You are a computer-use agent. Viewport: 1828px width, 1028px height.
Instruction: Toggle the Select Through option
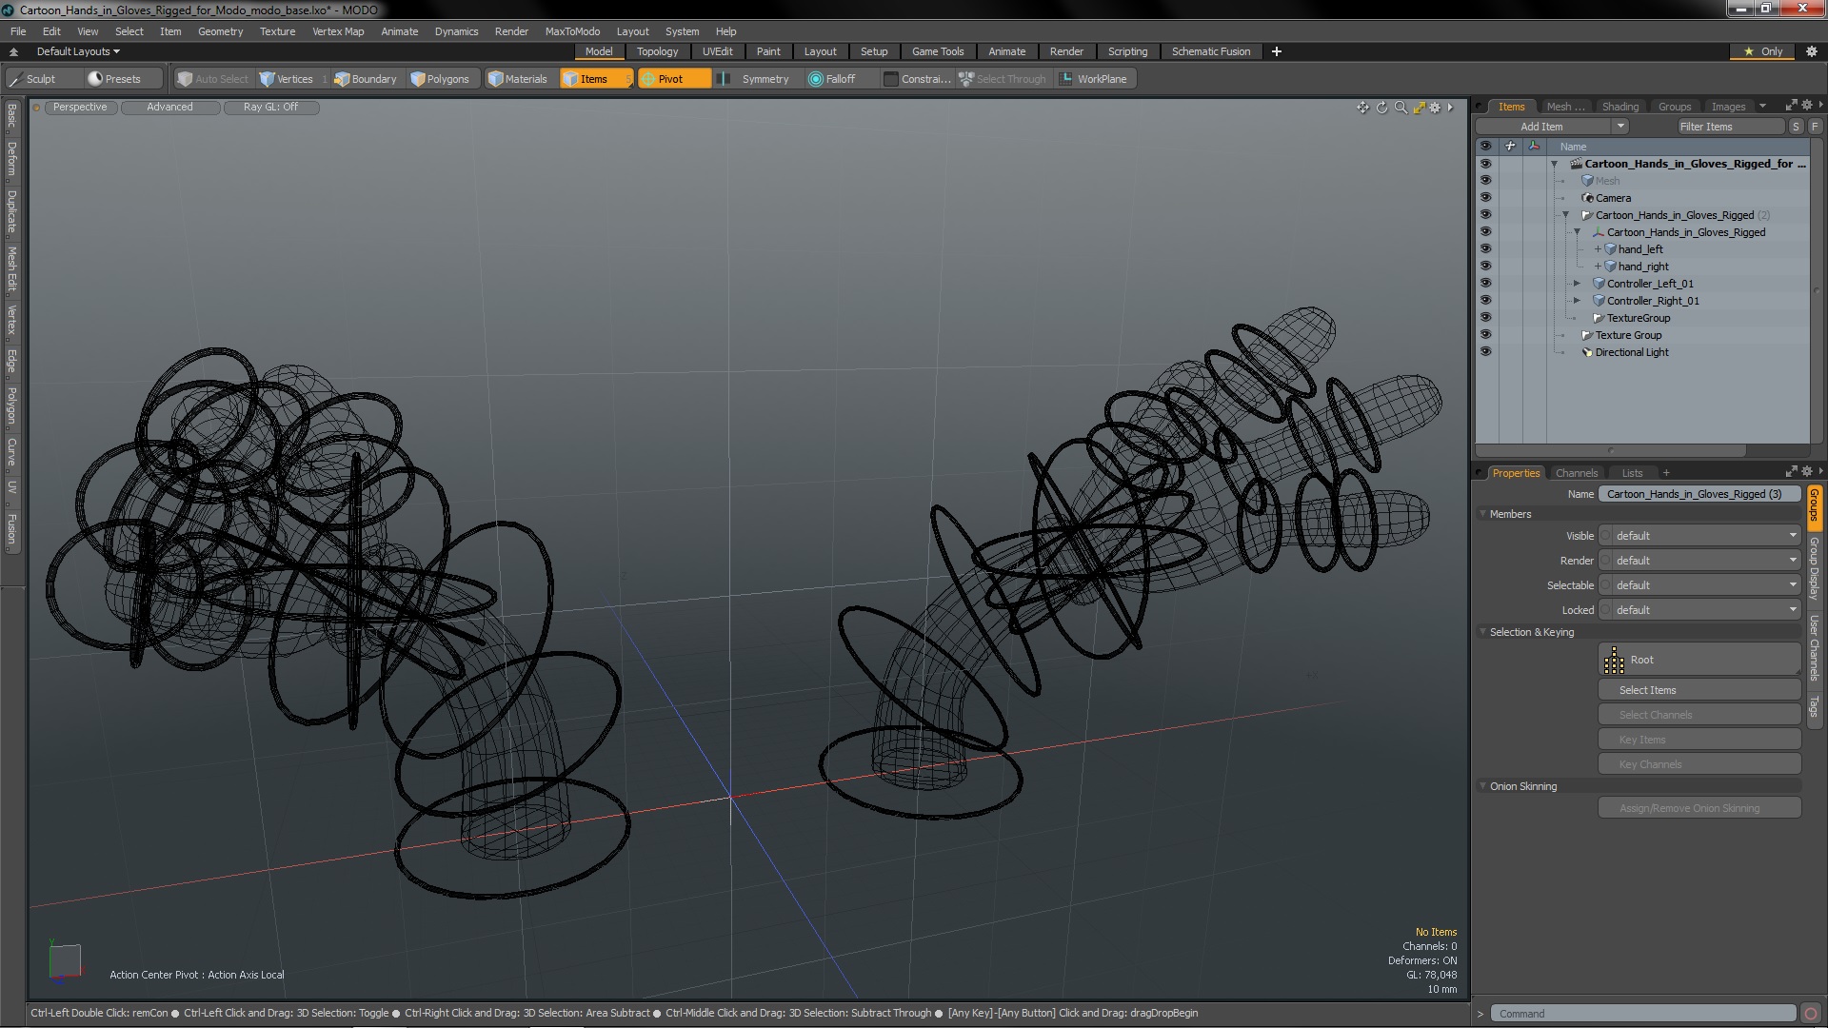(x=1003, y=79)
